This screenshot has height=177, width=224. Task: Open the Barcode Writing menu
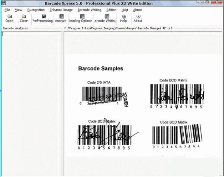(89, 10)
